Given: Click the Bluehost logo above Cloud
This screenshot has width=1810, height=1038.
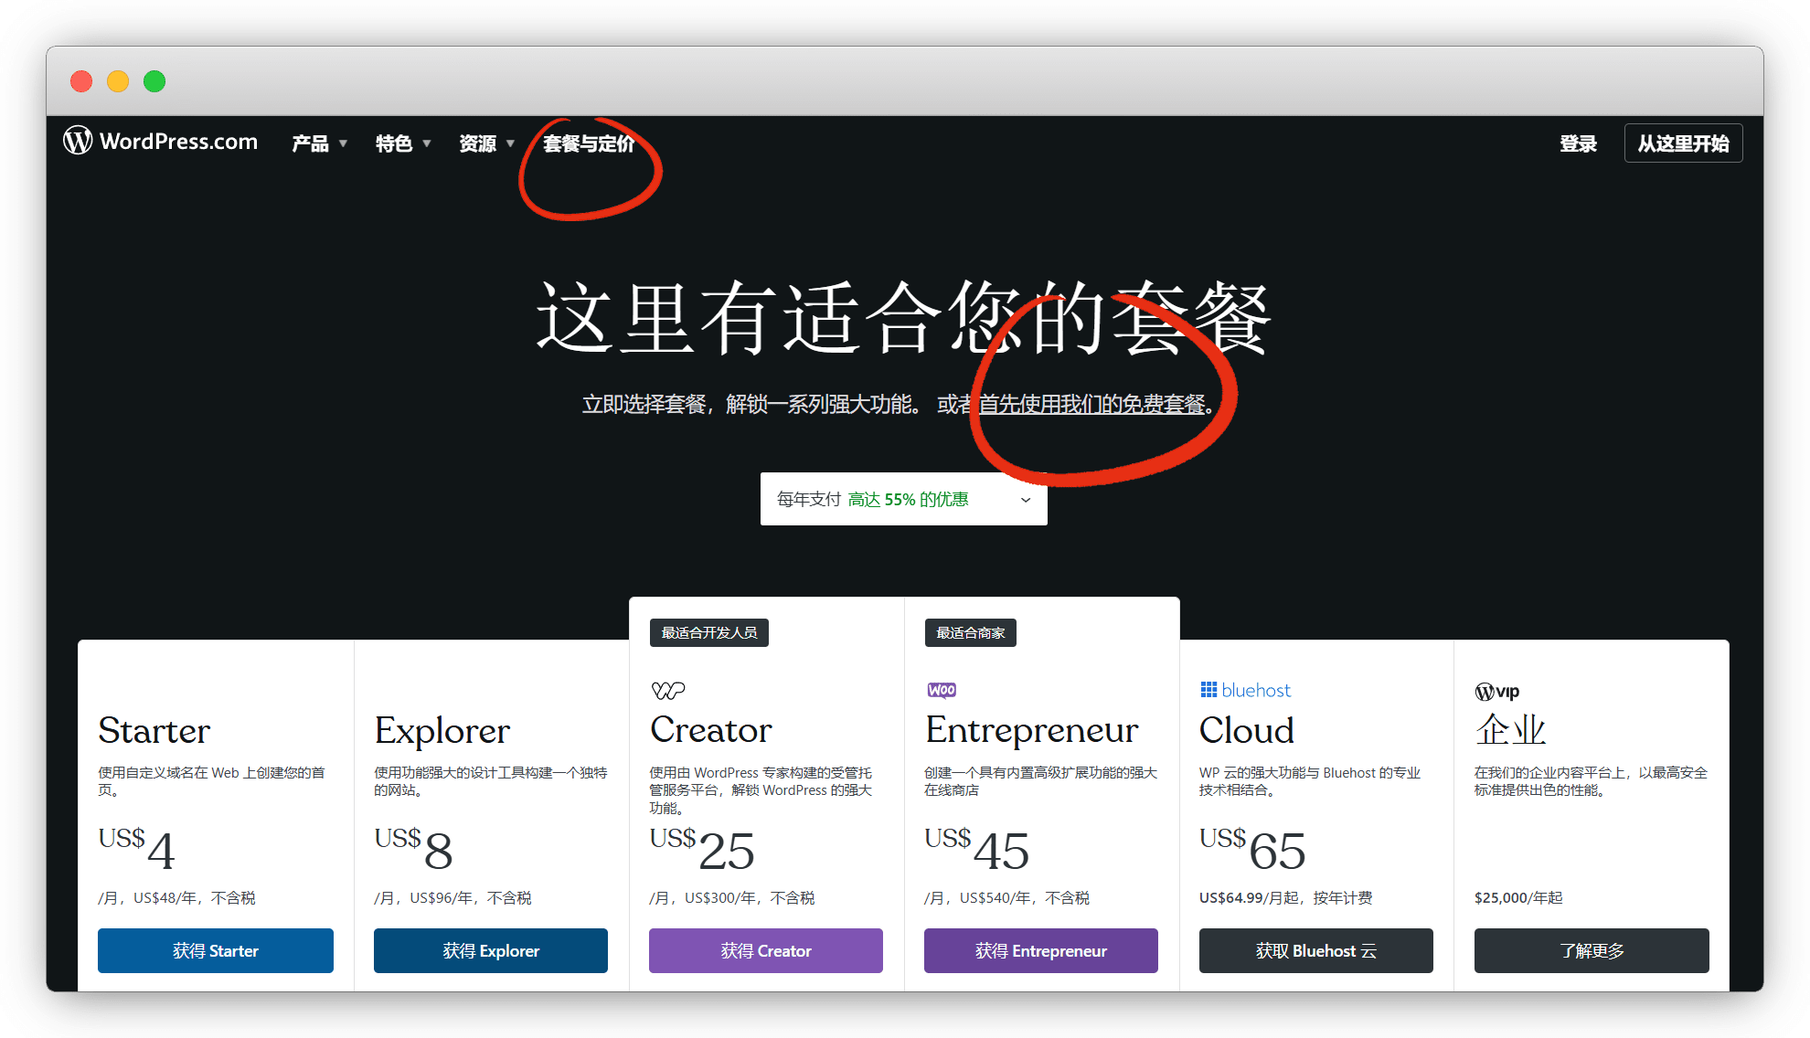Looking at the screenshot, I should click(1245, 690).
